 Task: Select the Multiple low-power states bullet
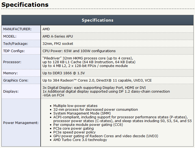pos(75,106)
